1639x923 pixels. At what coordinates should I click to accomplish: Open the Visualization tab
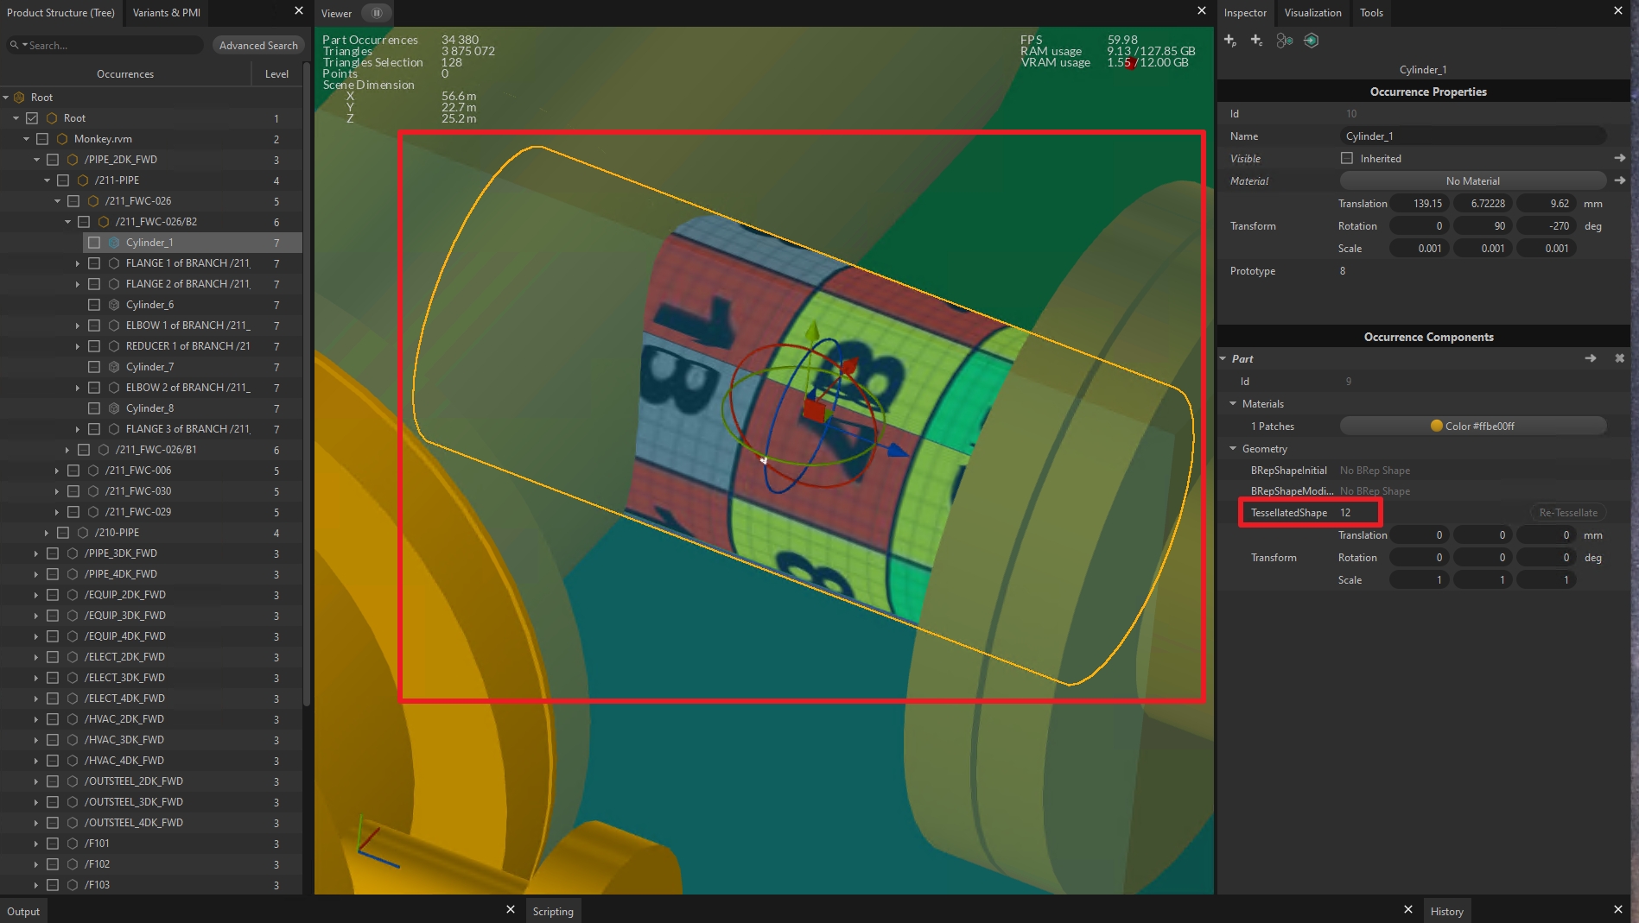coord(1312,13)
